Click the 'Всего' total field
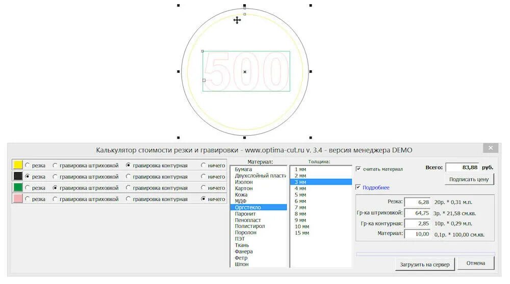This screenshot has width=510, height=284. (462, 167)
